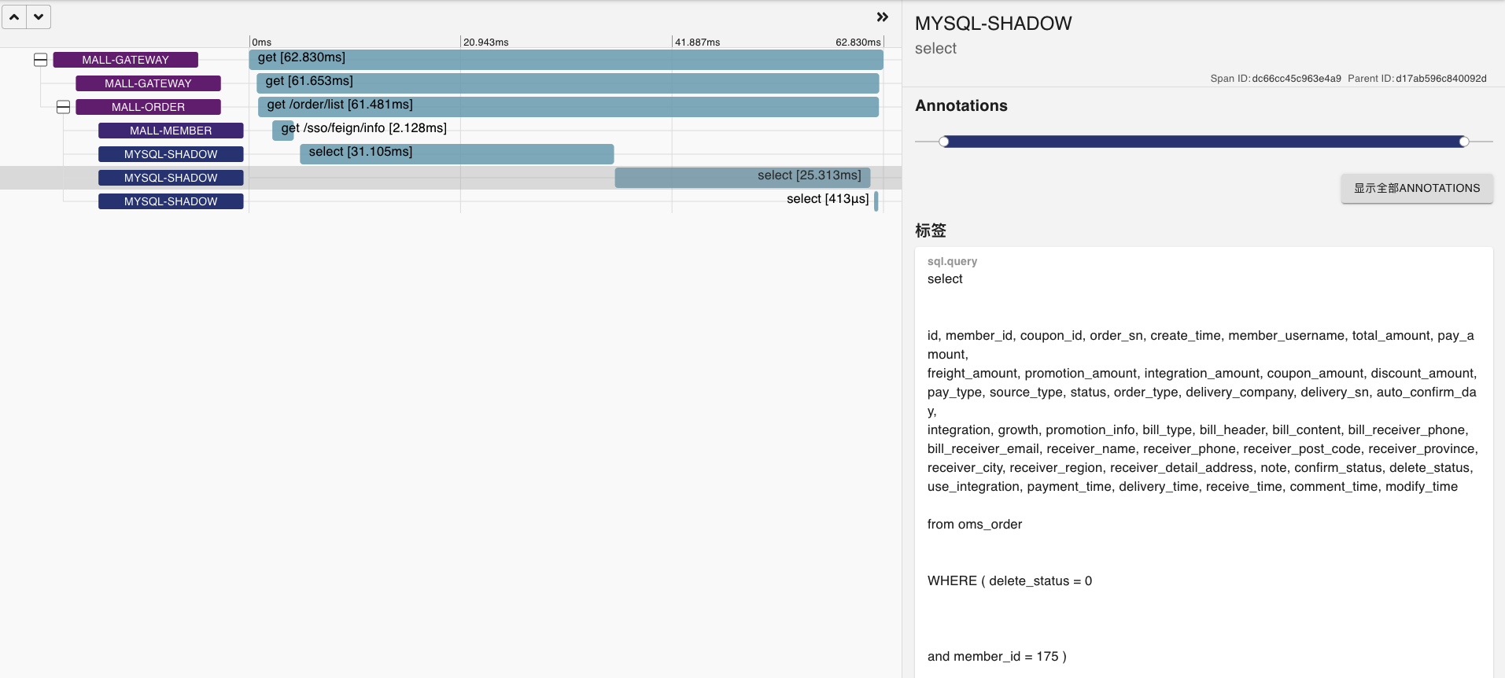This screenshot has width=1505, height=678.
Task: Collapse the MALL-ORDER span subtree
Action: 64,107
